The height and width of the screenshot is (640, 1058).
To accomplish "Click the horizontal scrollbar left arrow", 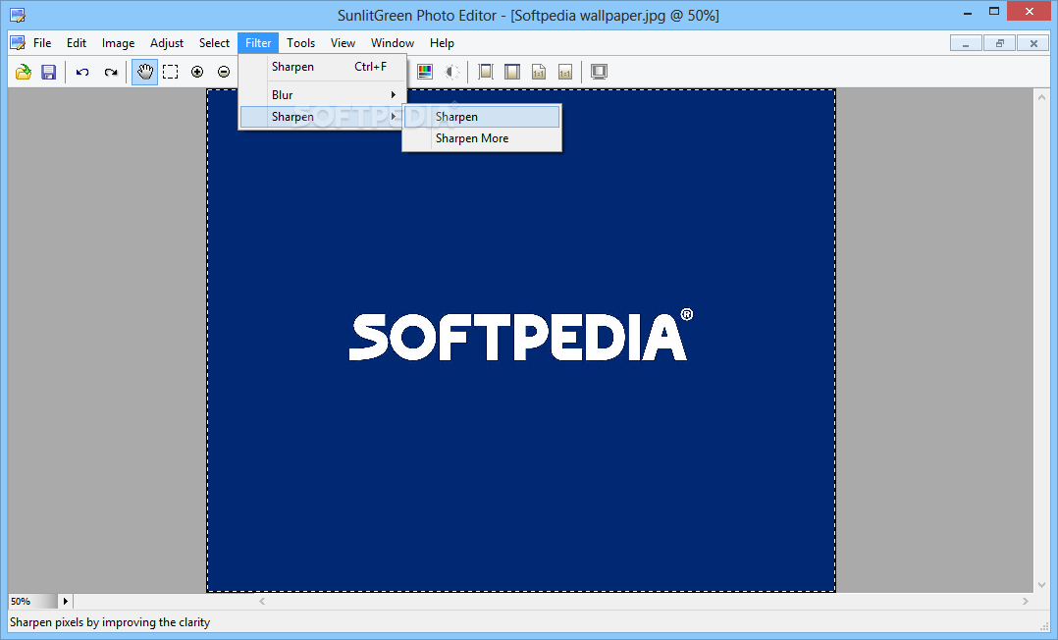I will pyautogui.click(x=262, y=601).
